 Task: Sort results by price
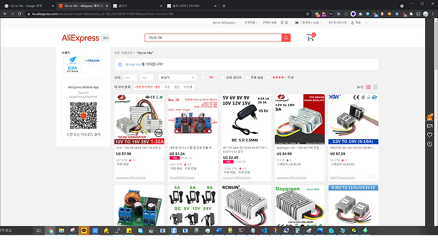point(187,87)
